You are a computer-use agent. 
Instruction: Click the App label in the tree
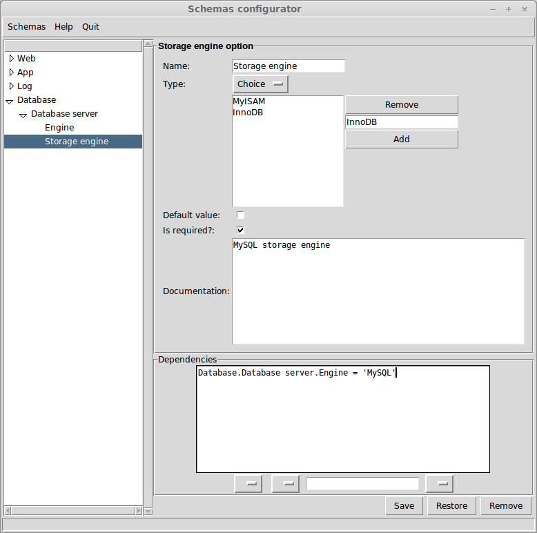point(26,72)
